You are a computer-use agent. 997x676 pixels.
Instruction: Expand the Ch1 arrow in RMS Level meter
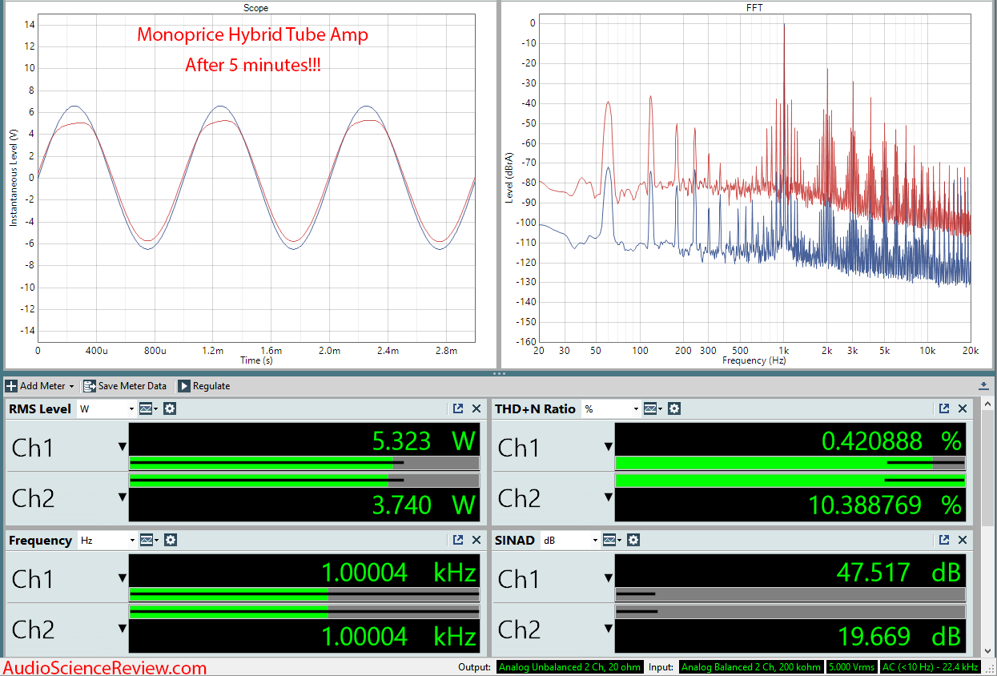122,447
